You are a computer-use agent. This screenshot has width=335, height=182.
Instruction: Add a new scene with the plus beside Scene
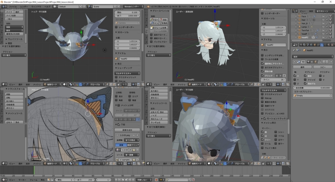115,7
